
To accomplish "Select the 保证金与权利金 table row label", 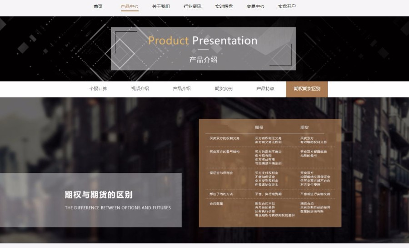I will pyautogui.click(x=221, y=173).
